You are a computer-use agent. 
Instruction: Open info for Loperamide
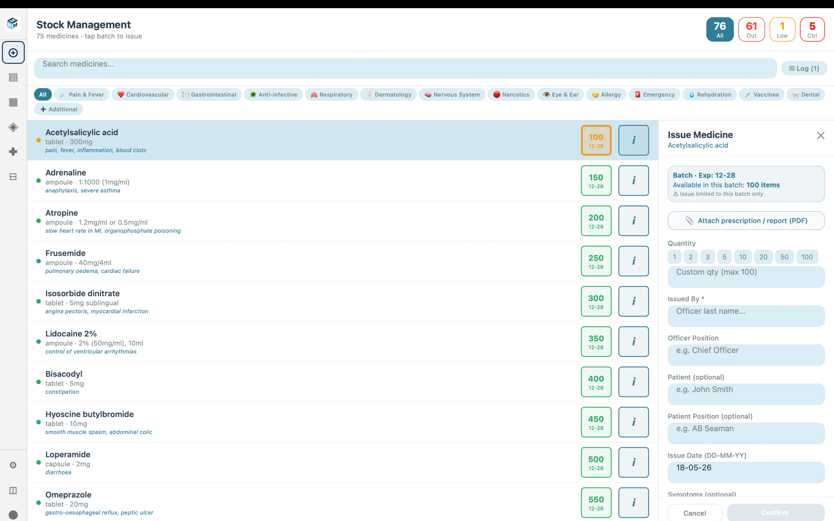point(633,463)
